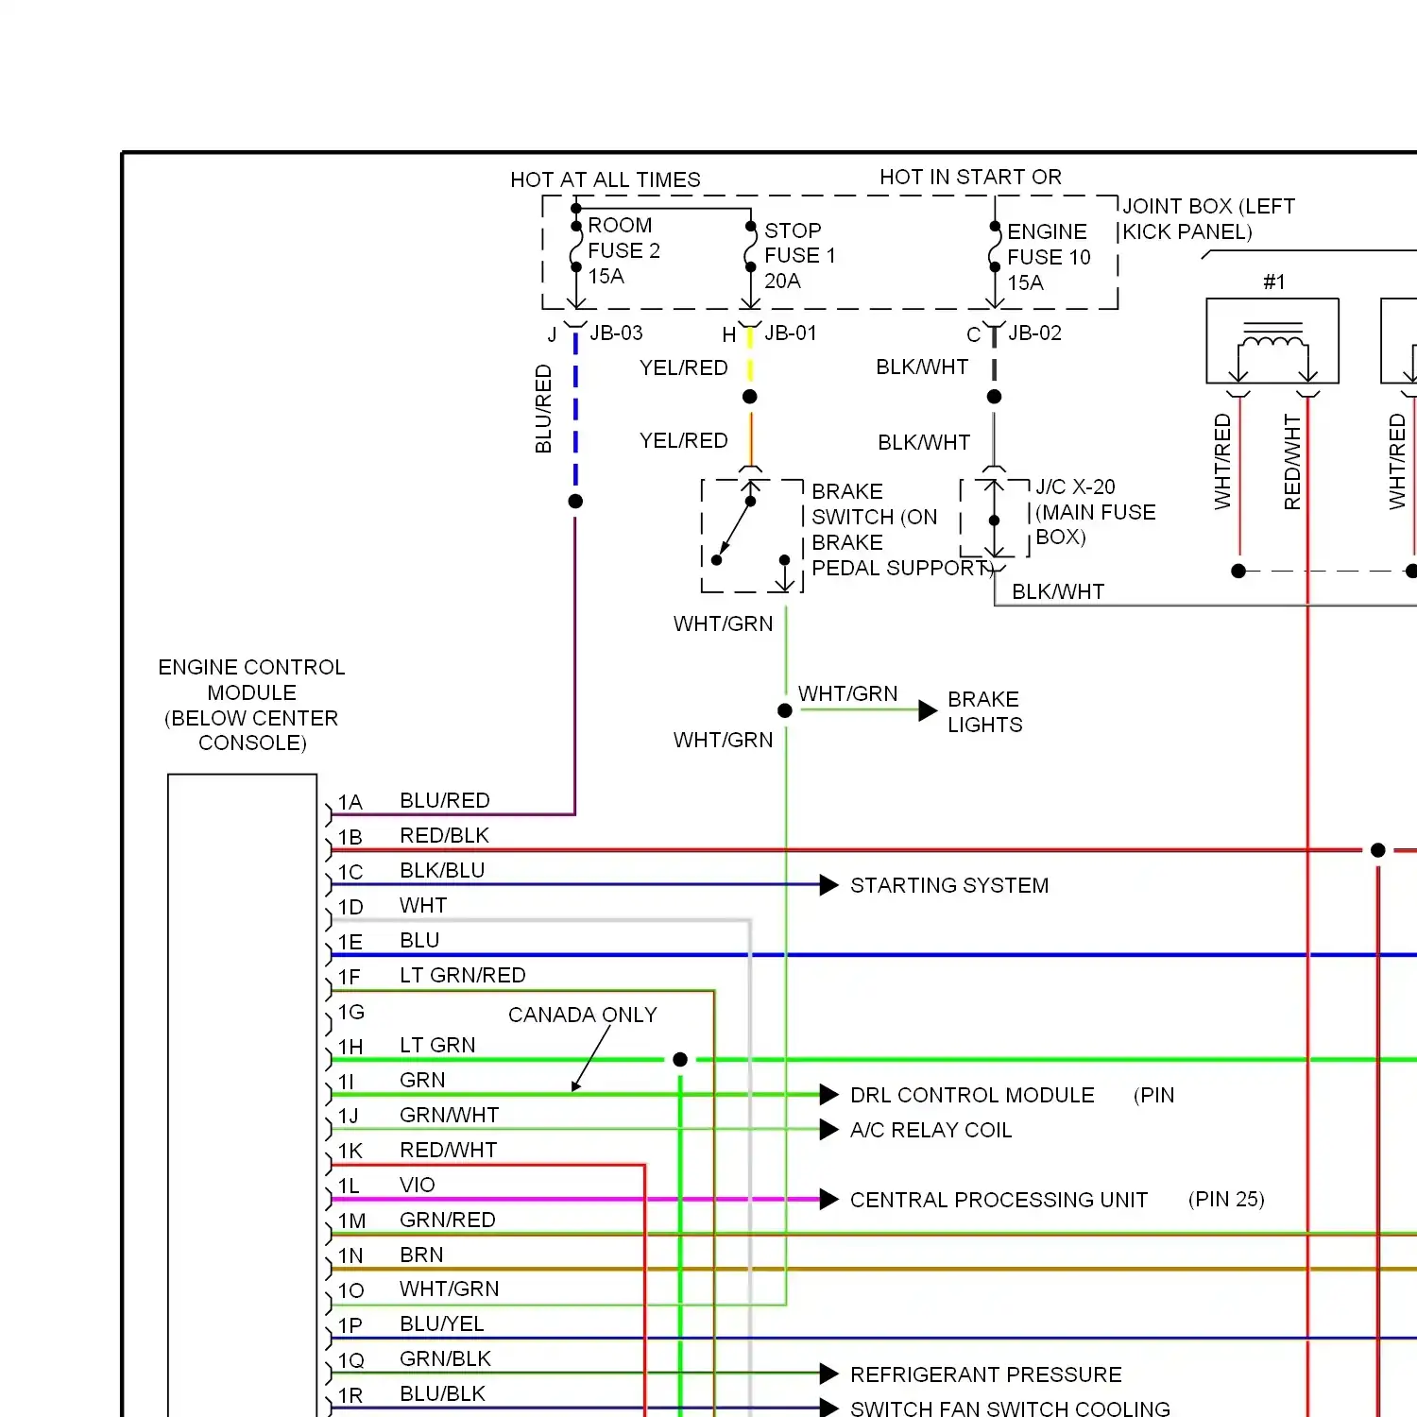Click the vertical BLU/RED wire label
Screen dimensions: 1417x1417
click(543, 408)
